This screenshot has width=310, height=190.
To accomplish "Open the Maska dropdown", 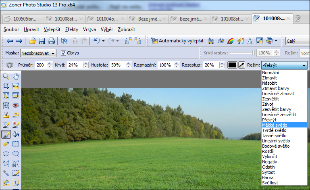I will pyautogui.click(x=38, y=53).
